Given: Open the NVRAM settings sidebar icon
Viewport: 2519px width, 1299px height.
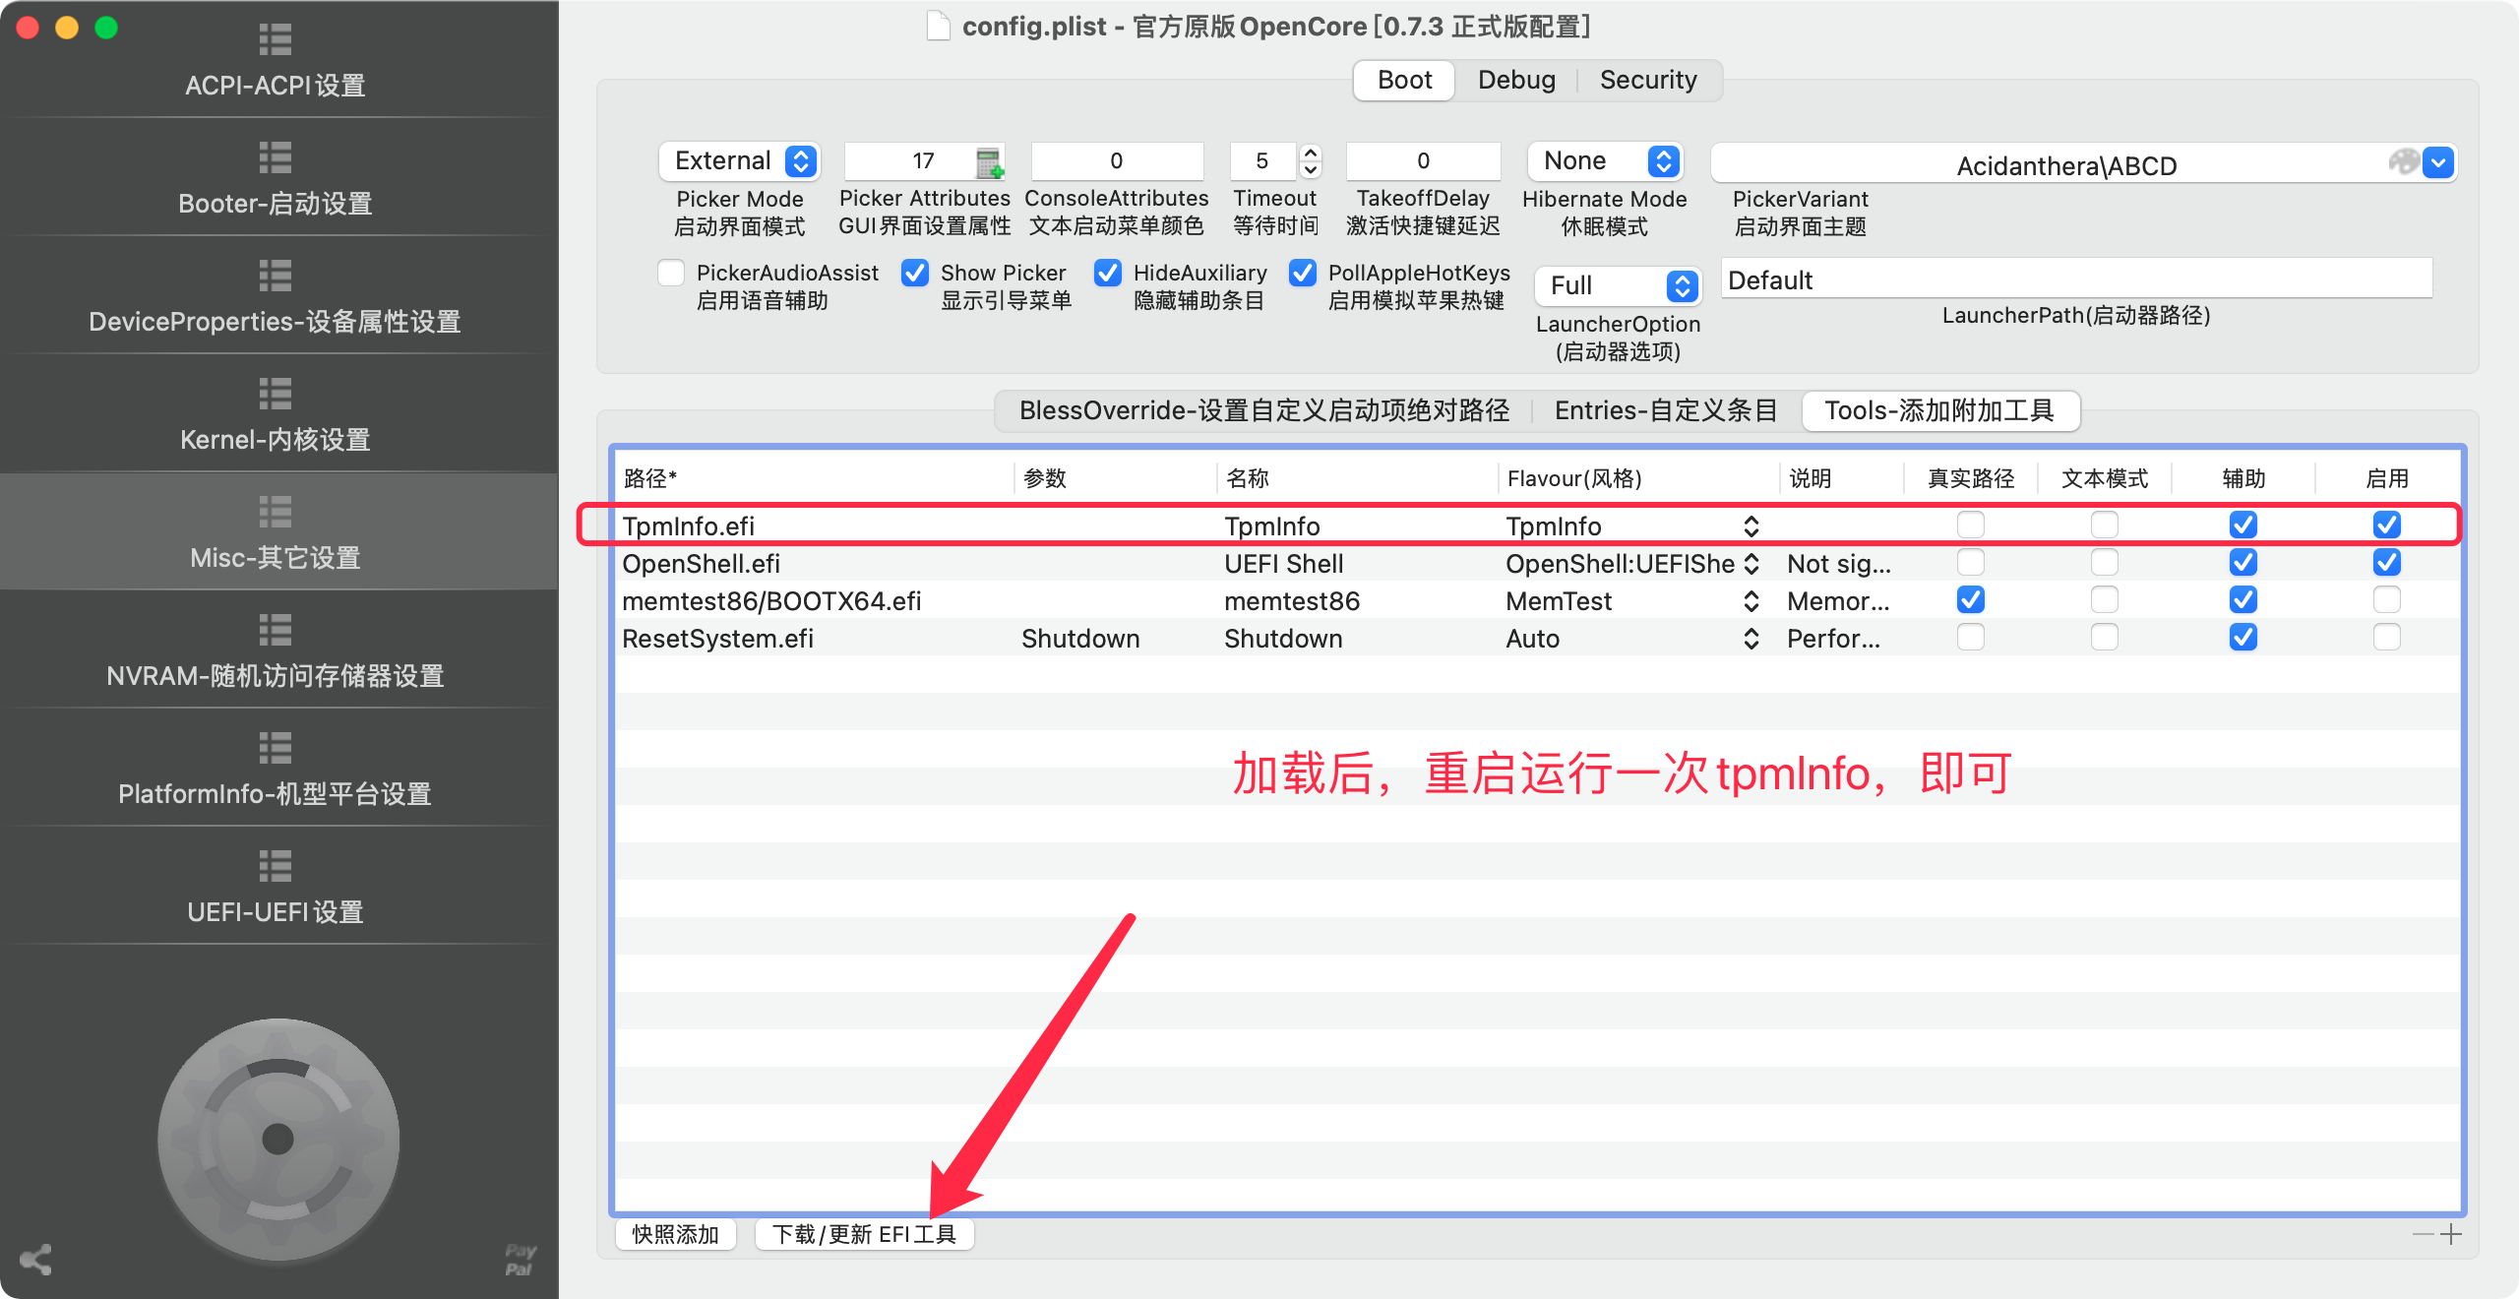Looking at the screenshot, I should tap(276, 631).
